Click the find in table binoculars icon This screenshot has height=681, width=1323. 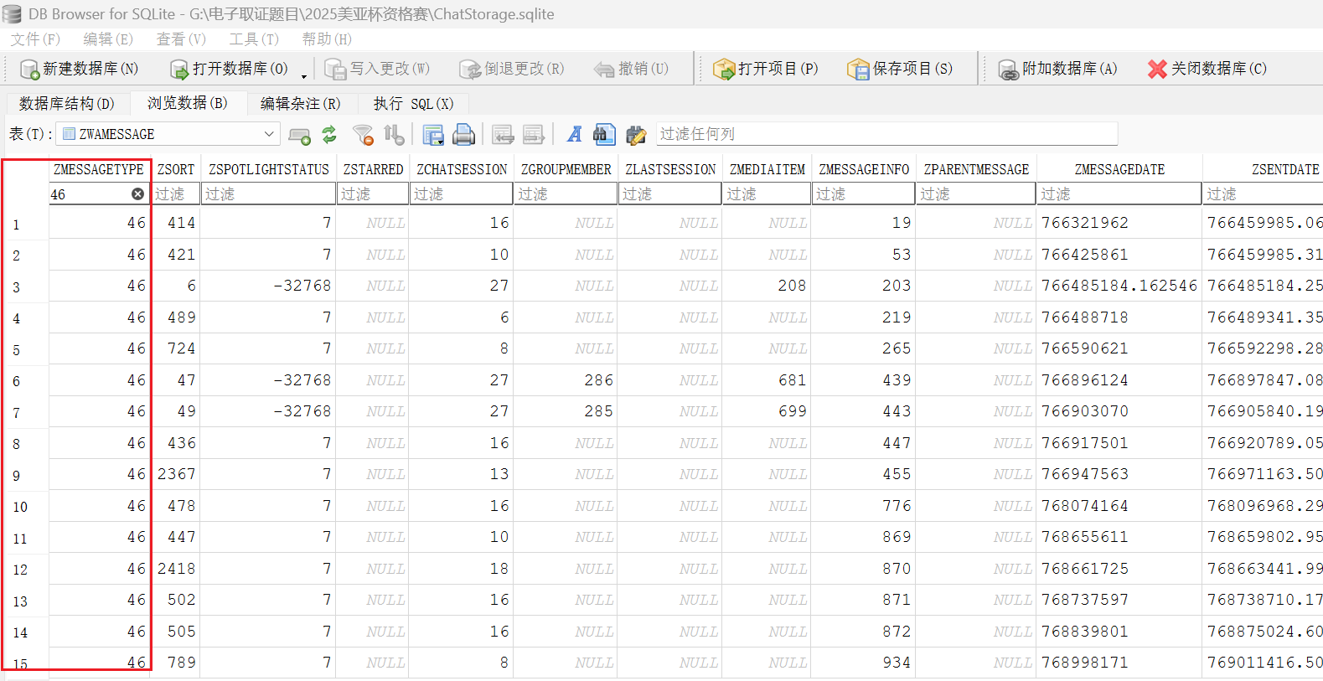[604, 135]
